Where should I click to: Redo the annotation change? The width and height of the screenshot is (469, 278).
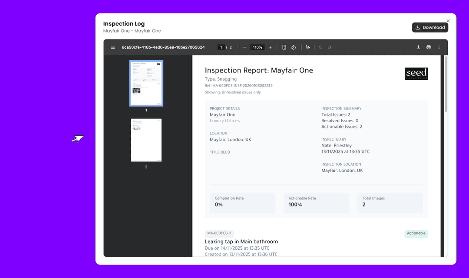click(330, 47)
